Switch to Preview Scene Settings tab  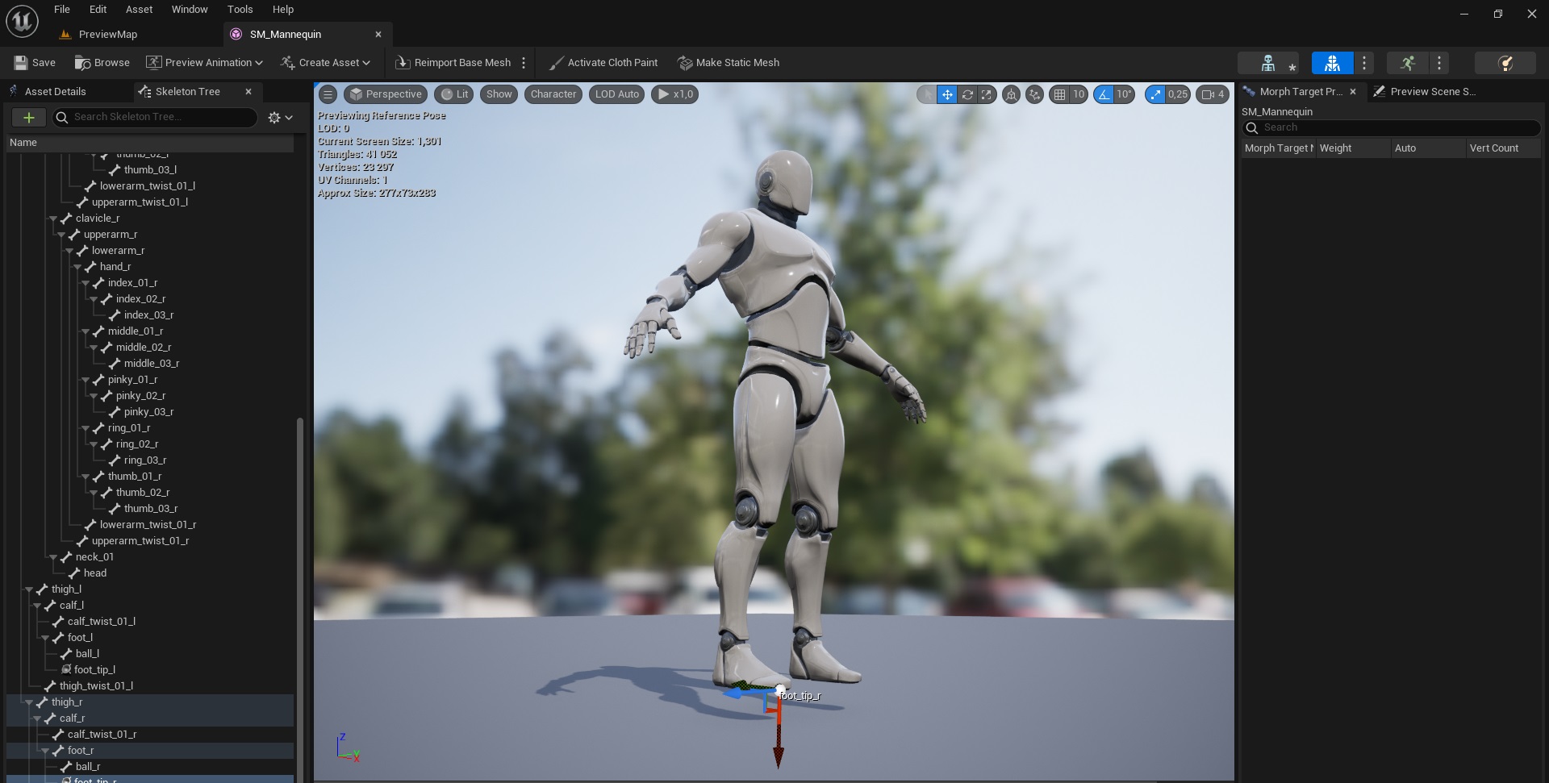coord(1432,91)
